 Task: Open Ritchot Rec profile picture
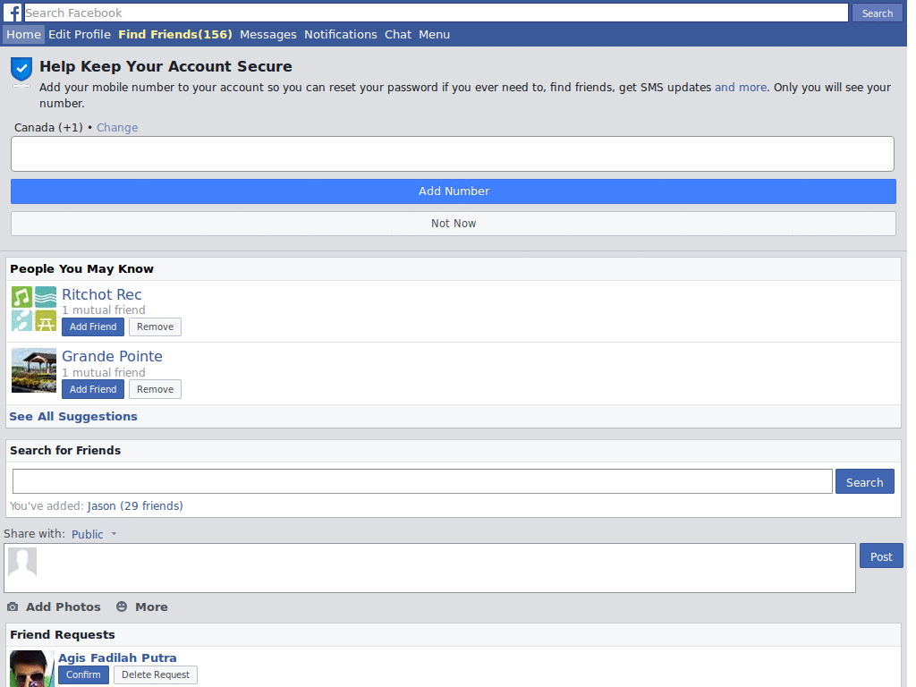34,309
